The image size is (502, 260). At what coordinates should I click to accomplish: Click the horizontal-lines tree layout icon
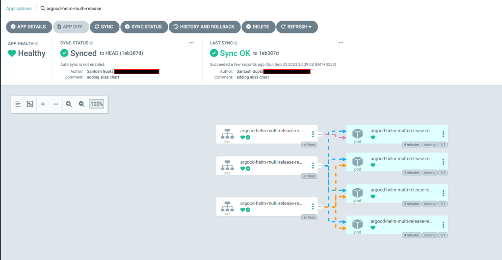pos(18,104)
